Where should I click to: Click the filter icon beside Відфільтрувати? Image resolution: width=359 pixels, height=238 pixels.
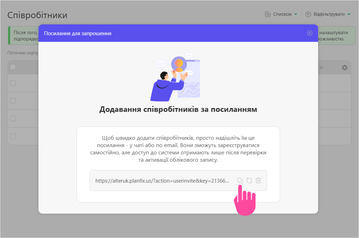tap(308, 14)
